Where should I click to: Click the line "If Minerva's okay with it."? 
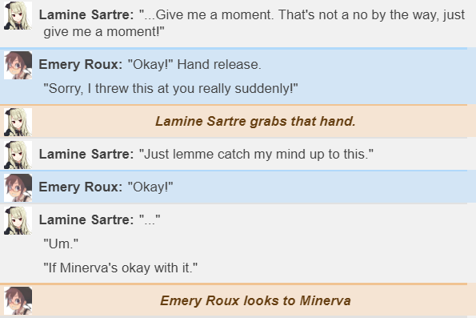point(121,268)
